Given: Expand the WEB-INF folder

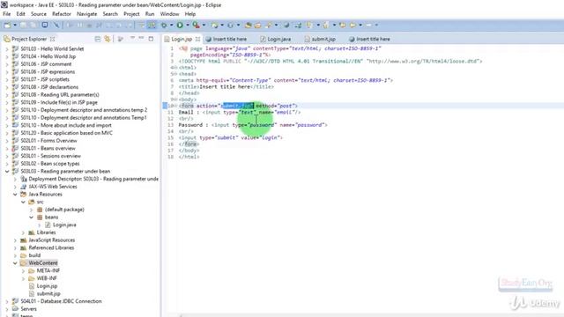Looking at the screenshot, I should (24, 278).
